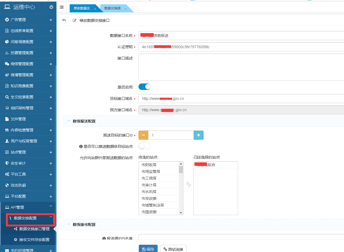Click the plus button for interface Id
The image size is (344, 252).
pyautogui.click(x=198, y=135)
